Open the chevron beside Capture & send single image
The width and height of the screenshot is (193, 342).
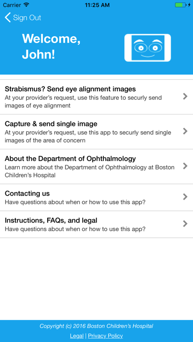[x=185, y=131]
